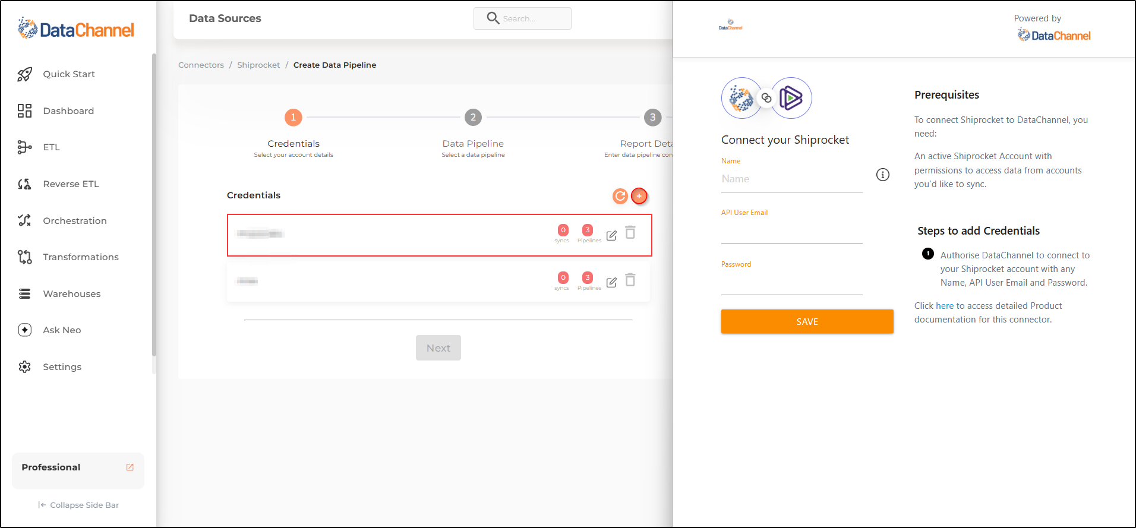Open the Warehouses stack icon
The image size is (1136, 528).
(24, 293)
